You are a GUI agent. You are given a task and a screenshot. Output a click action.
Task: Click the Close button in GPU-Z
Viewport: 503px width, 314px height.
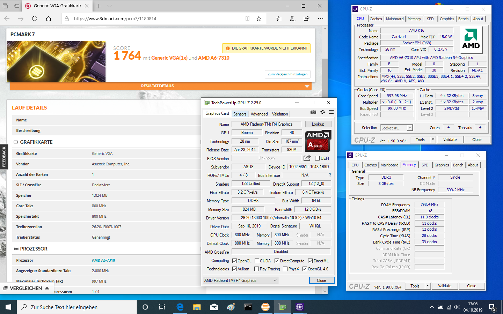click(322, 281)
